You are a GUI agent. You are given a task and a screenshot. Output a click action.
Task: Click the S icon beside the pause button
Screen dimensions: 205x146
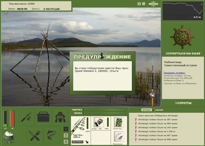(x=144, y=4)
